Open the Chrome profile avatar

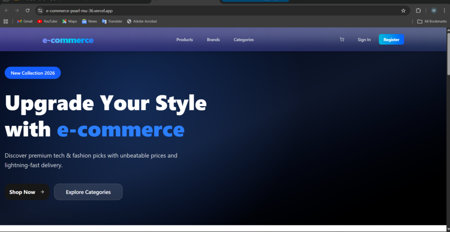pos(434,11)
